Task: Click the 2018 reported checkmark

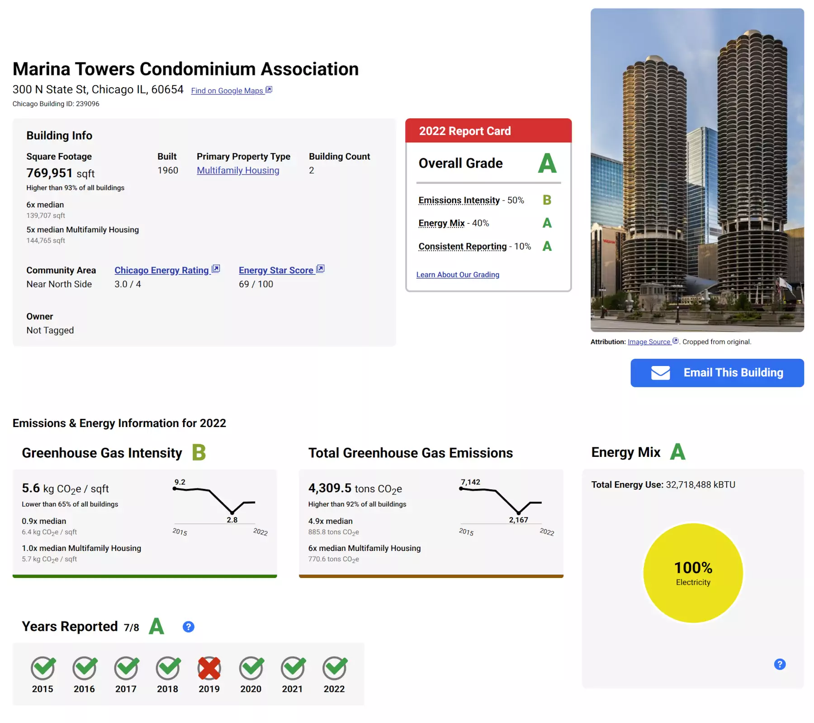Action: click(168, 668)
